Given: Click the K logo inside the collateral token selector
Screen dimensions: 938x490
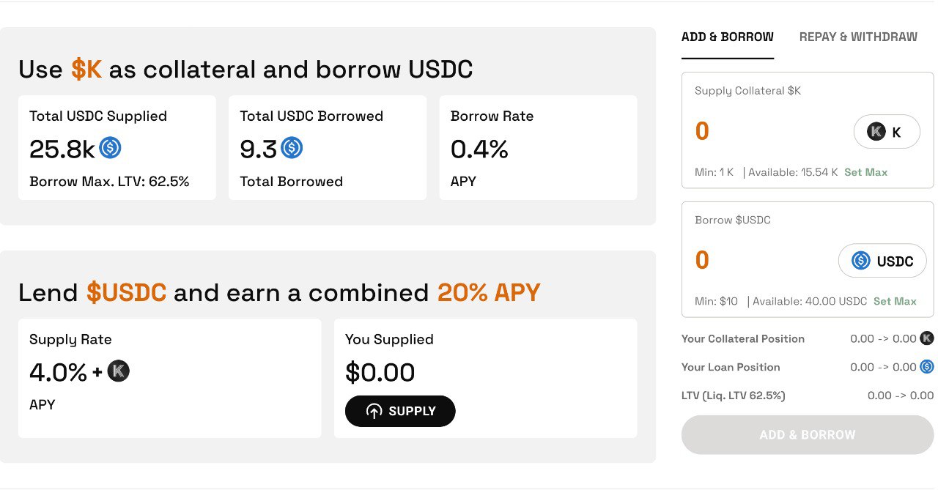Looking at the screenshot, I should pos(876,132).
